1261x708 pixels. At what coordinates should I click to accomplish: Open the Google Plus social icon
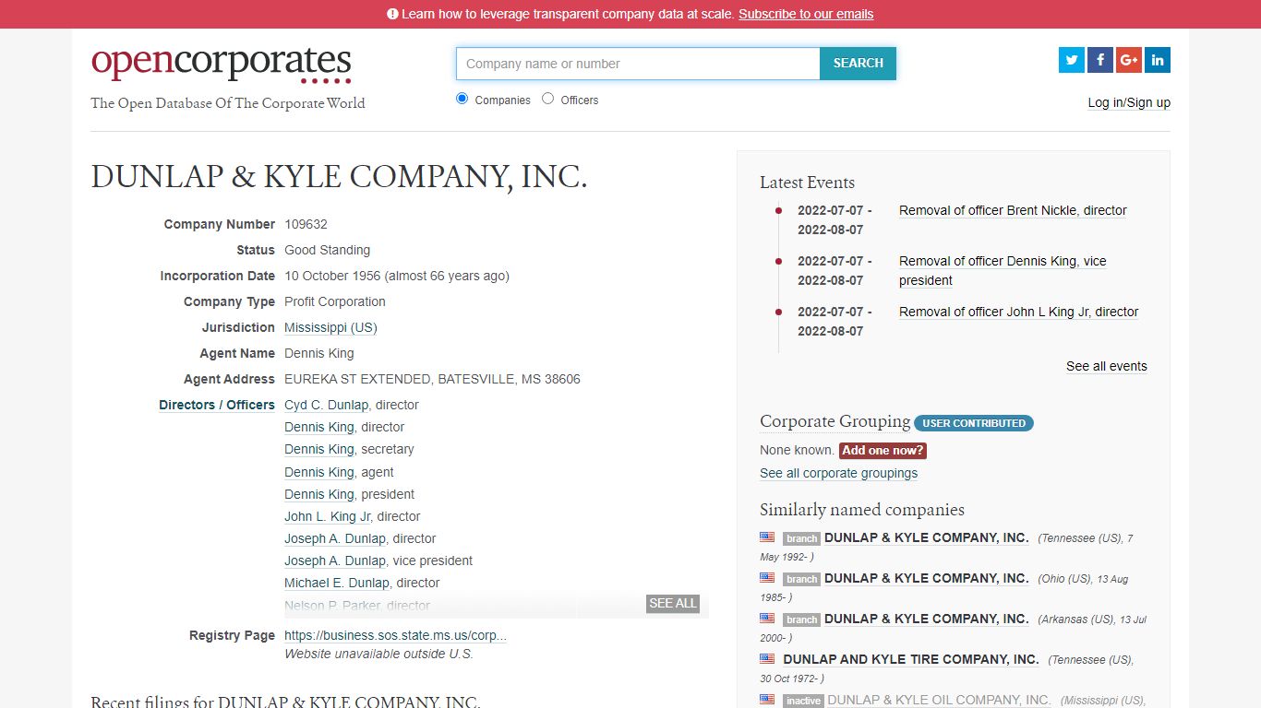click(1129, 60)
